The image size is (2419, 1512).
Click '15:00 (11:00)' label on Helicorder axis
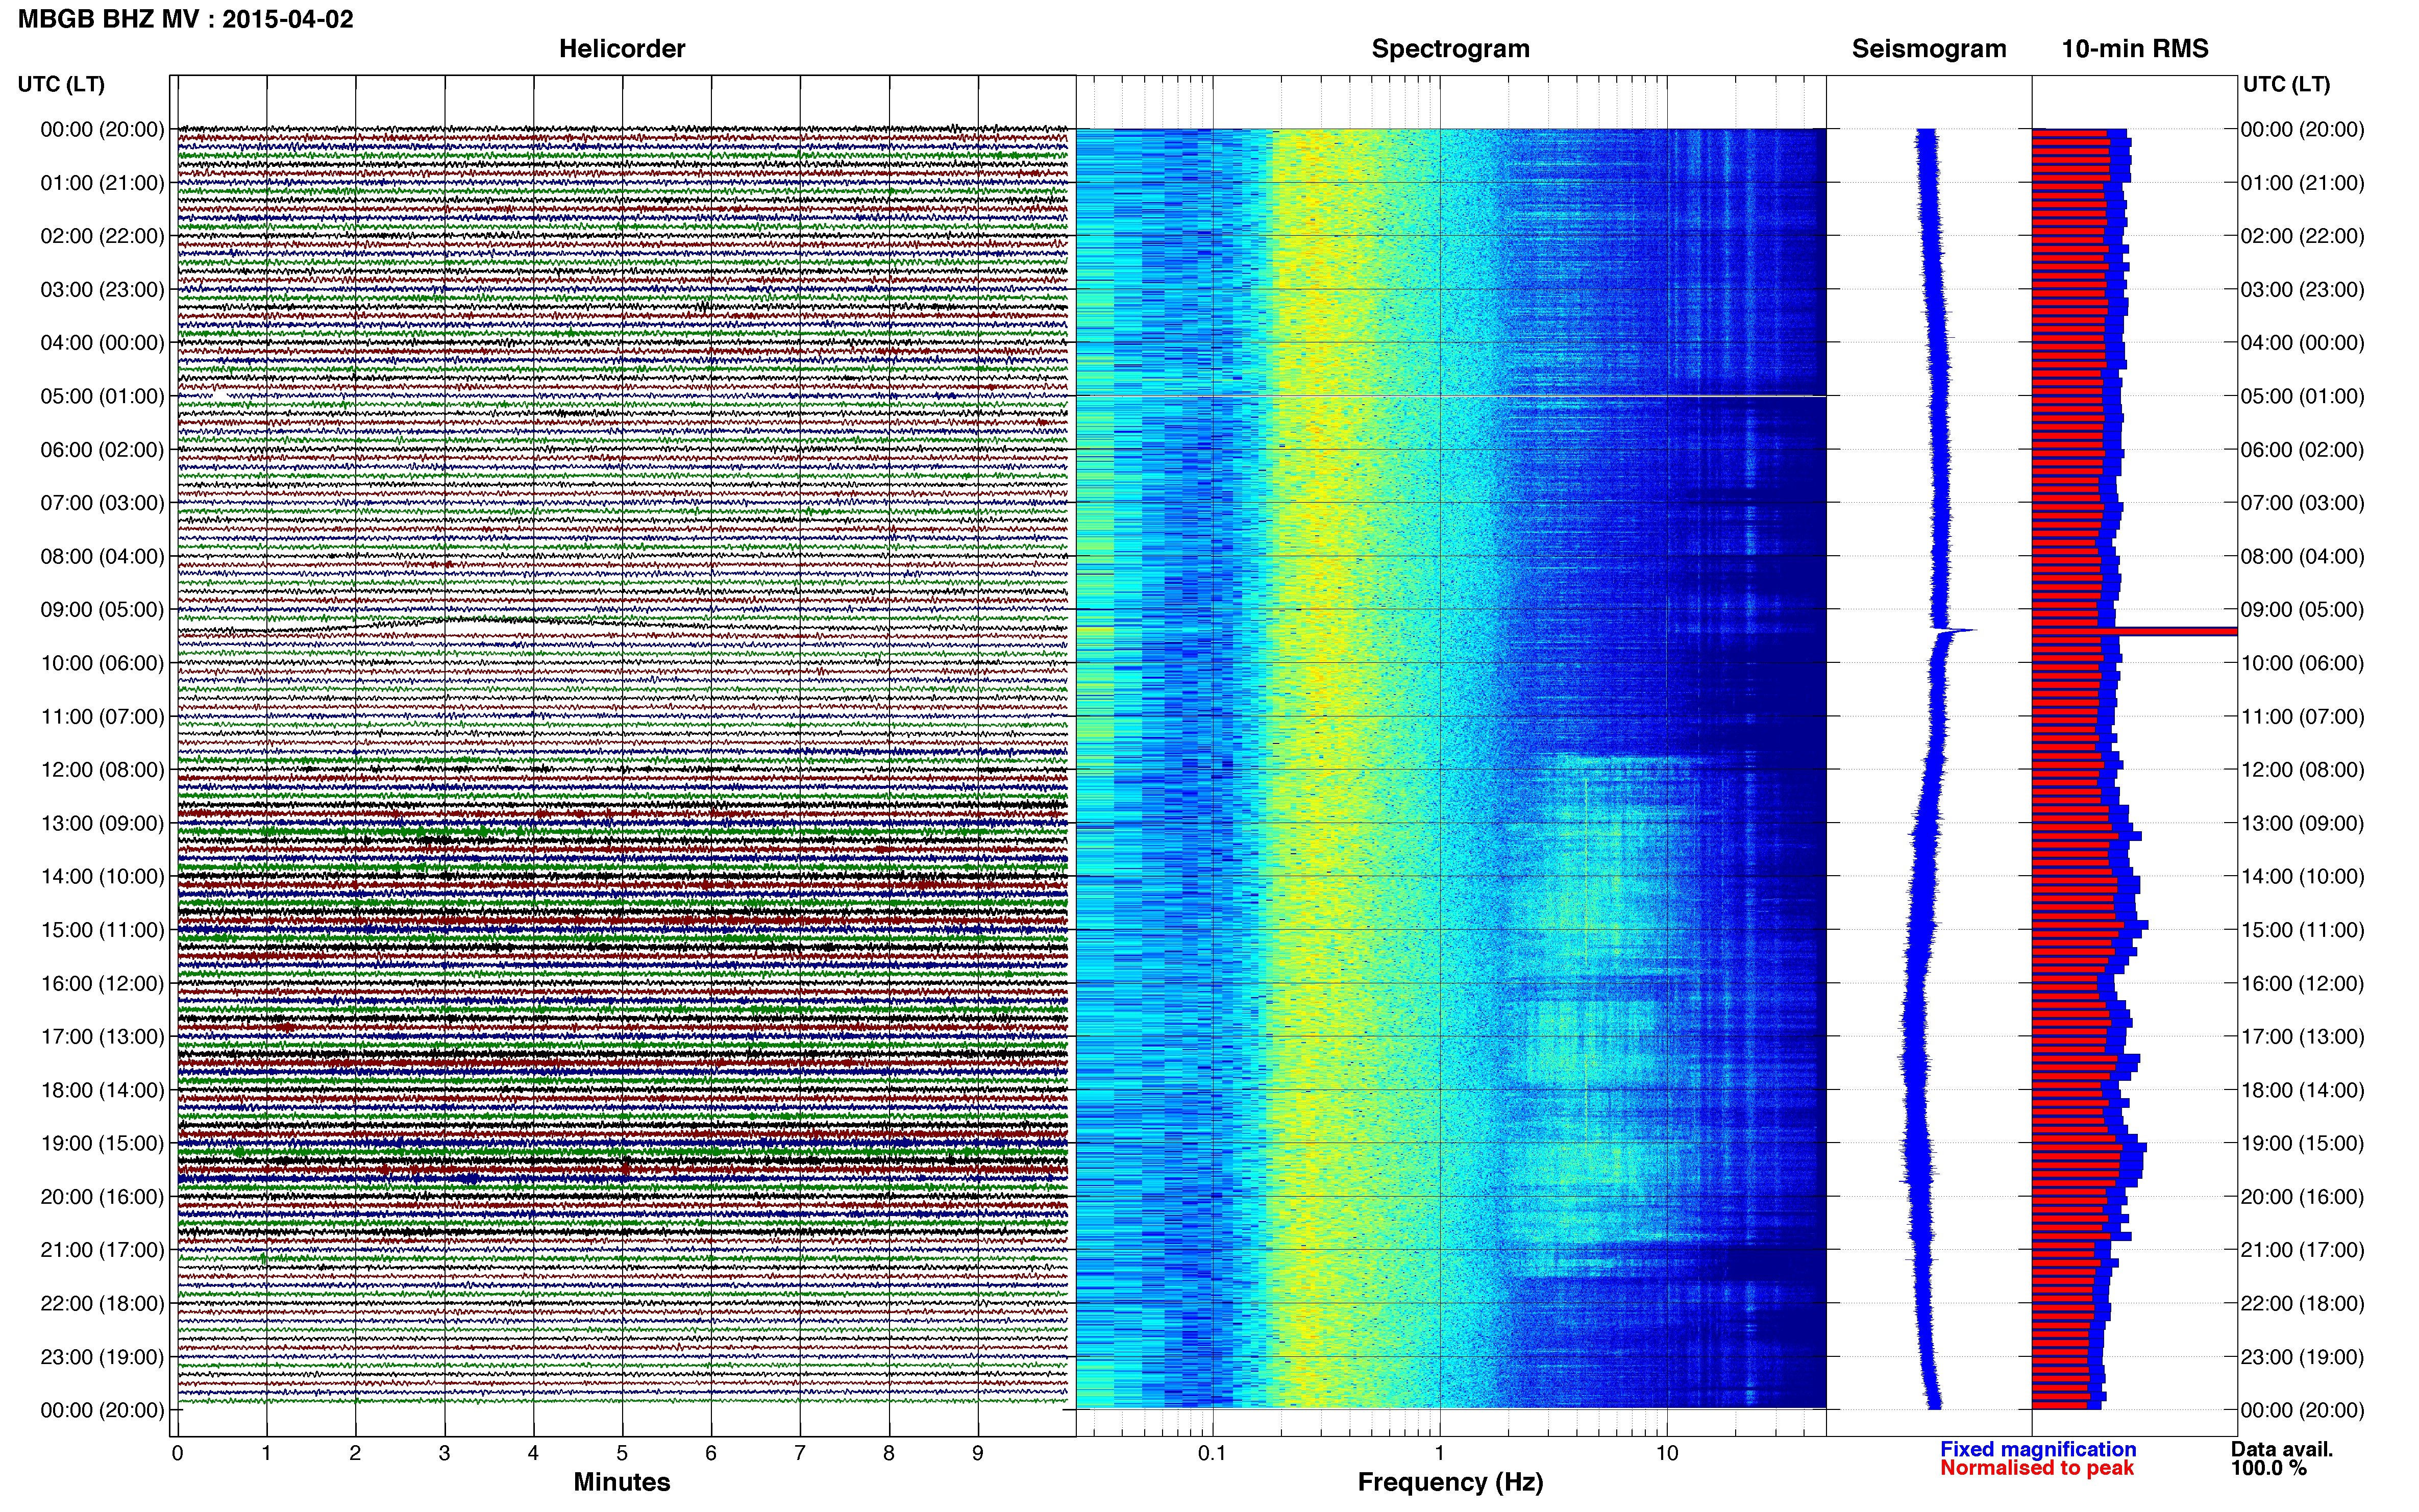pyautogui.click(x=102, y=930)
